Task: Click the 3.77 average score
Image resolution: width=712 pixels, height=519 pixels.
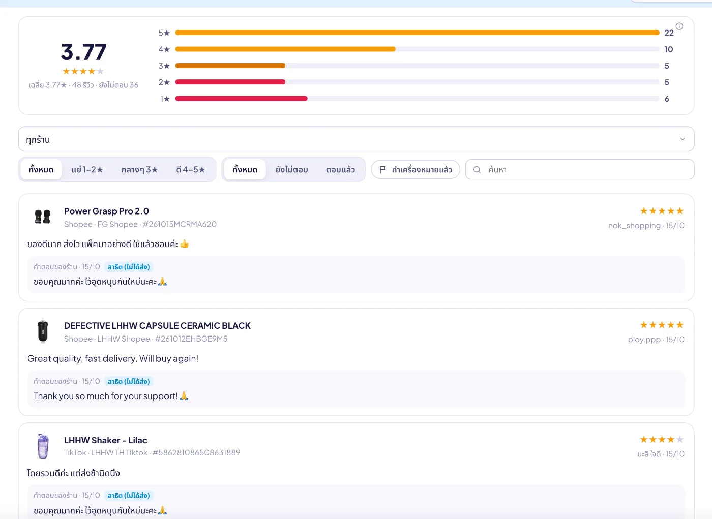Action: tap(83, 52)
